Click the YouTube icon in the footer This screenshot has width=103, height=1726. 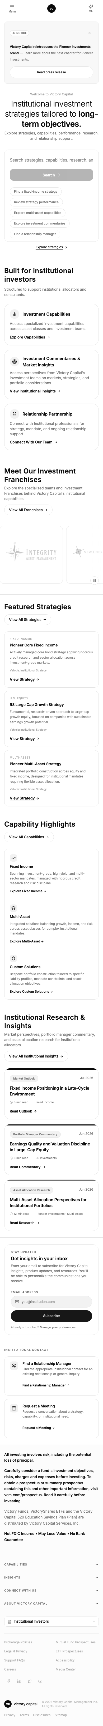tap(40, 1681)
